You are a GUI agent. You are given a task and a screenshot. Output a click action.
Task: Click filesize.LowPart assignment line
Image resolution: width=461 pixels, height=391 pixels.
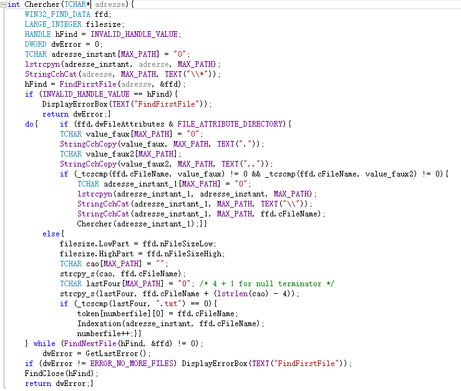[x=138, y=244]
